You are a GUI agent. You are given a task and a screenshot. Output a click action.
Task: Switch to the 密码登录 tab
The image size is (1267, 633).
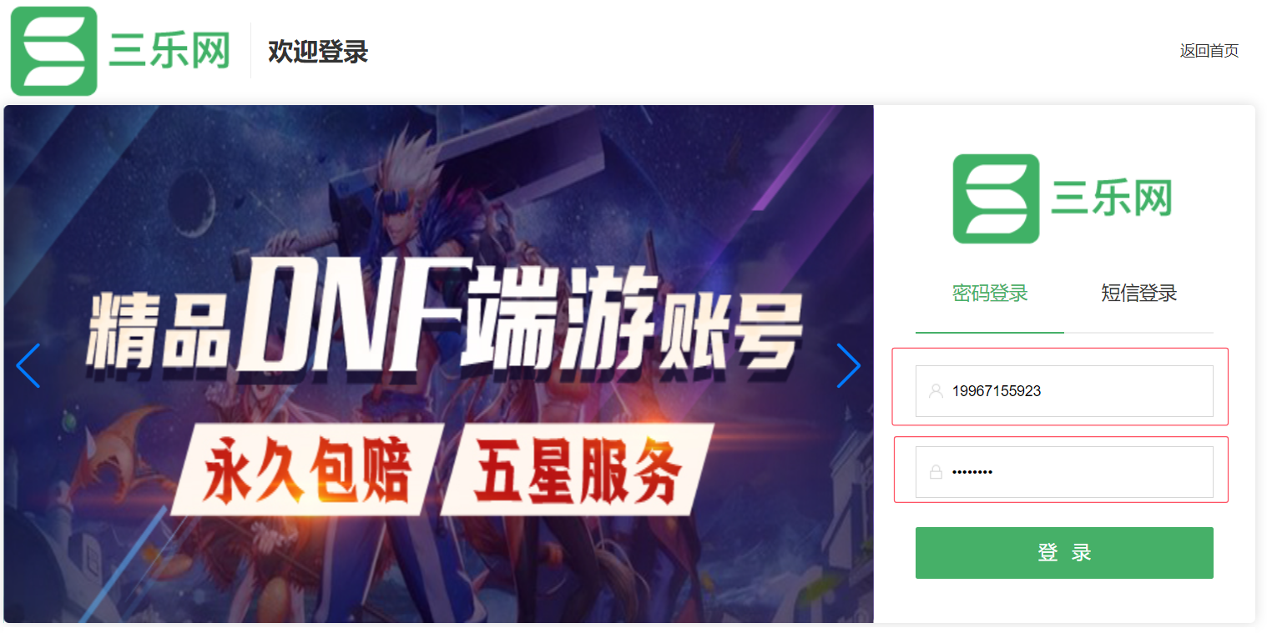[990, 294]
